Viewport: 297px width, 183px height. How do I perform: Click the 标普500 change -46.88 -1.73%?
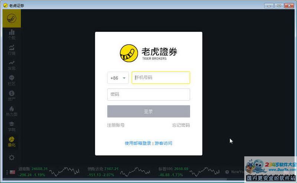(171, 175)
